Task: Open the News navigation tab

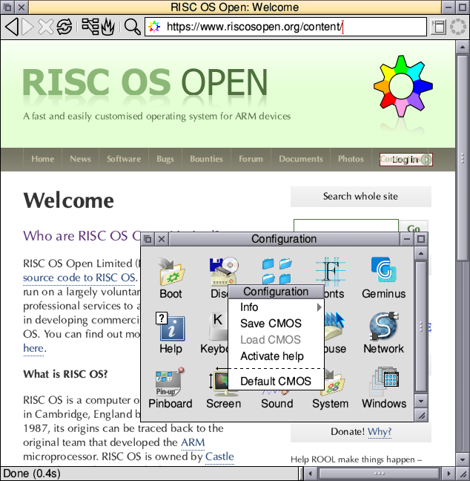Action: [x=80, y=159]
